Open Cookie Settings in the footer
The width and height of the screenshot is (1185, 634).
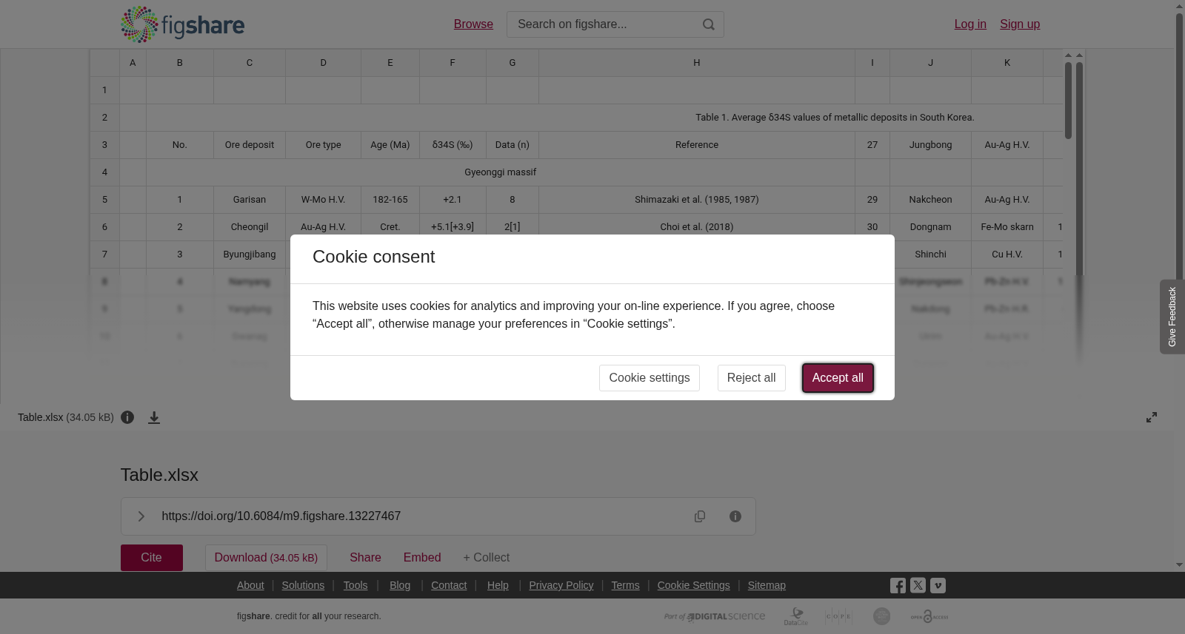coord(694,585)
